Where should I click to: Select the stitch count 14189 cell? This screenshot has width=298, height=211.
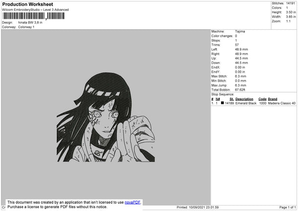coord(229,103)
